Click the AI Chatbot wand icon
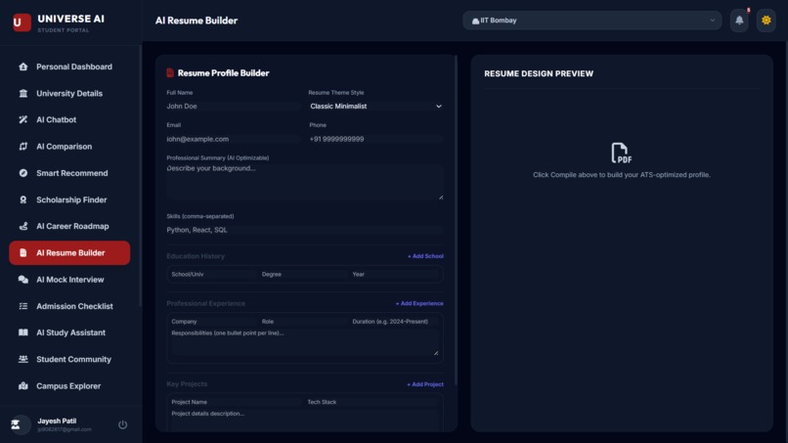Viewport: 788px width, 443px height. 23,119
